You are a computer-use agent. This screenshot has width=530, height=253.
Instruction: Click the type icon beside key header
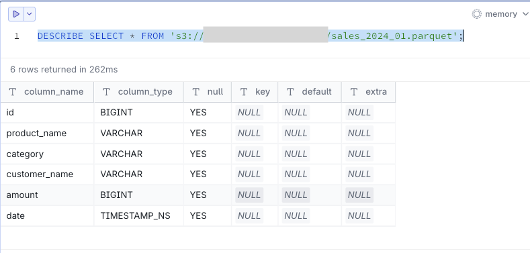[x=244, y=92]
